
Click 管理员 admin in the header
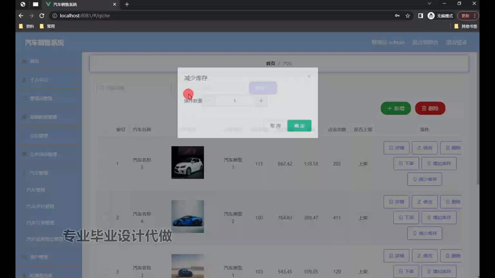tap(388, 42)
